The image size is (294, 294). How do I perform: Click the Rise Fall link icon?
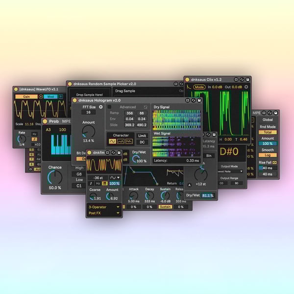(x=274, y=162)
